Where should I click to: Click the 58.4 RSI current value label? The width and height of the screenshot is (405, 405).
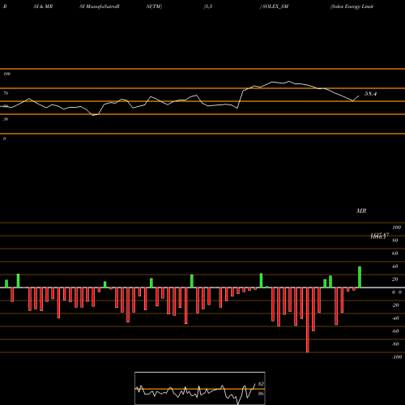(x=370, y=94)
